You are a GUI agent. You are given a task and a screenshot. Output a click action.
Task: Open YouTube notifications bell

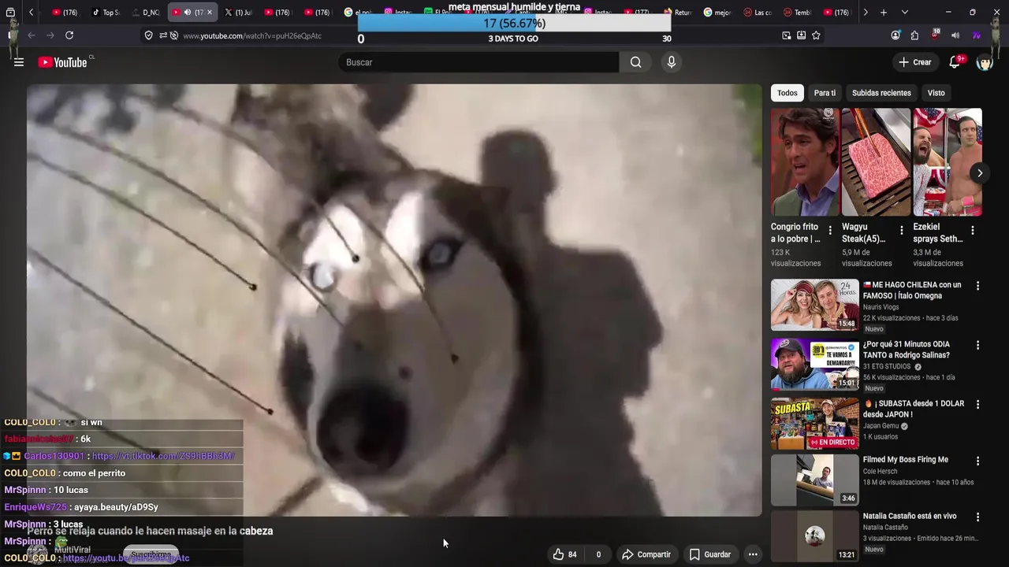pyautogui.click(x=955, y=62)
